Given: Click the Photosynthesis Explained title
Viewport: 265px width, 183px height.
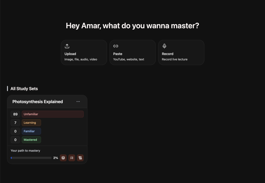Looking at the screenshot, I should click(x=38, y=102).
